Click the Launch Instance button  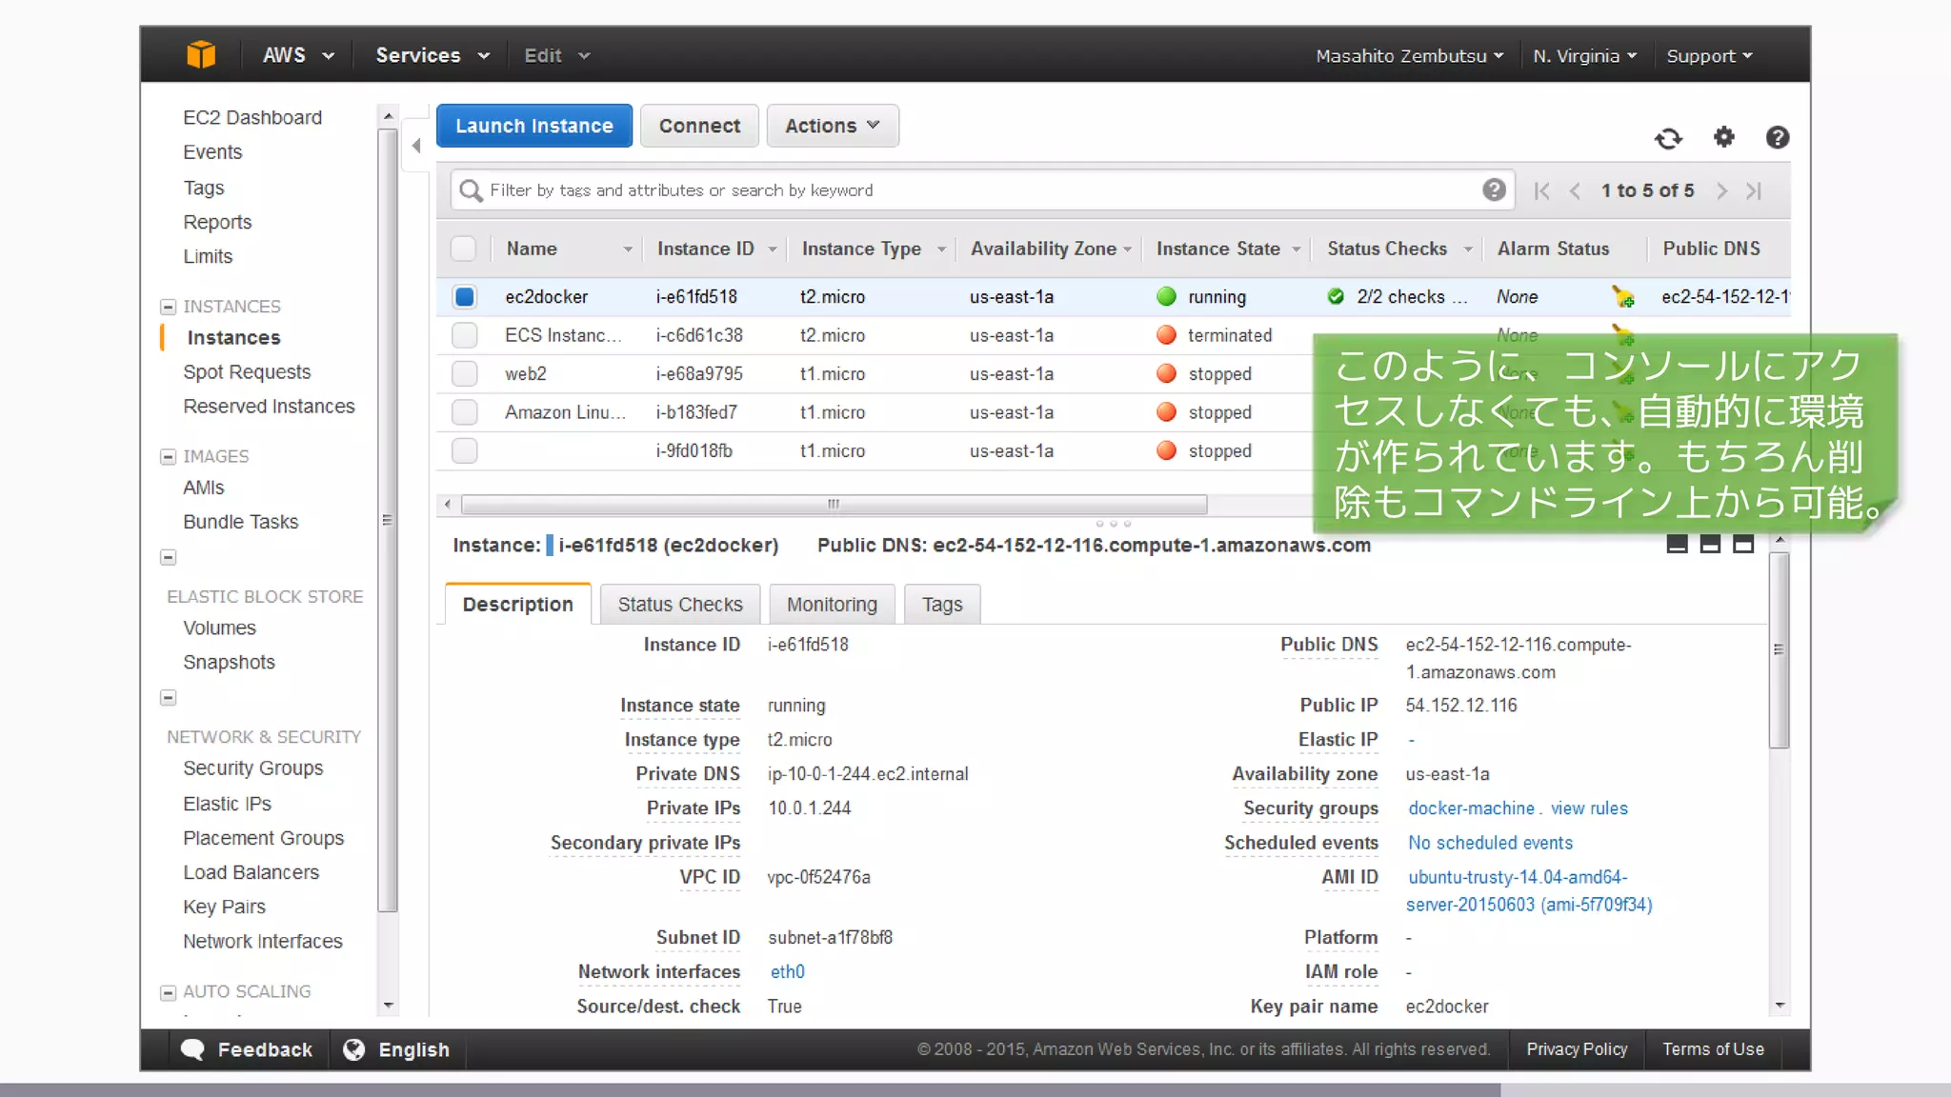pos(533,126)
